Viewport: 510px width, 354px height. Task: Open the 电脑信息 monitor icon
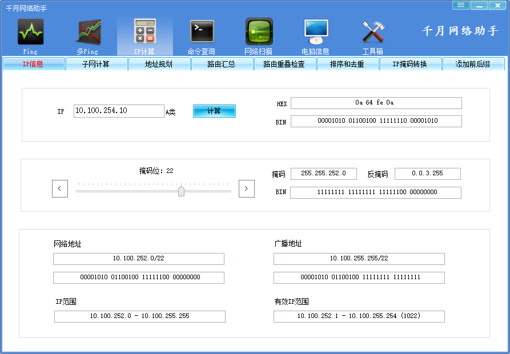pos(316,31)
